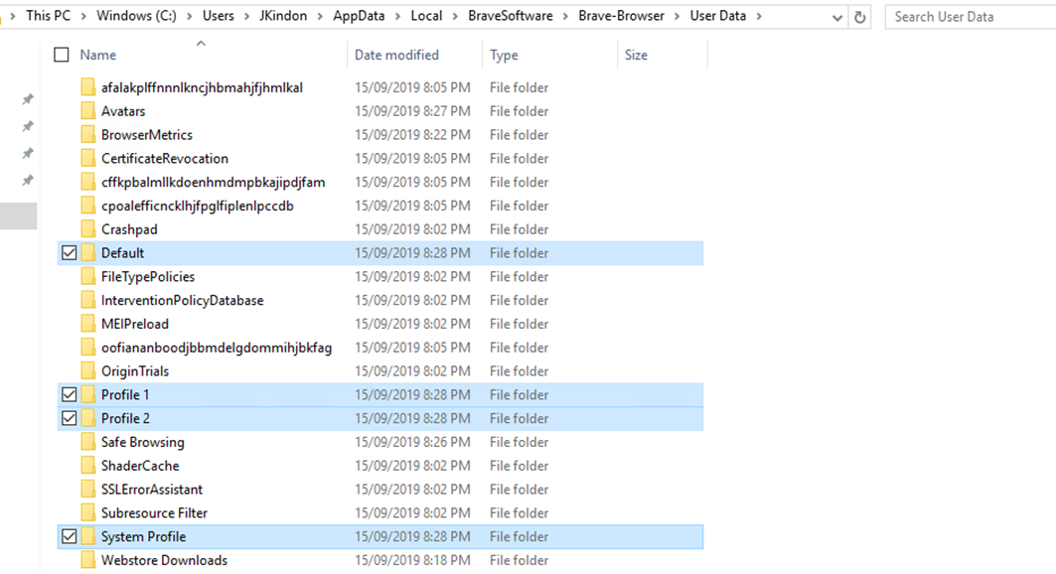Expand the chevron after Windows (C:)
The width and height of the screenshot is (1056, 574).
tap(190, 16)
